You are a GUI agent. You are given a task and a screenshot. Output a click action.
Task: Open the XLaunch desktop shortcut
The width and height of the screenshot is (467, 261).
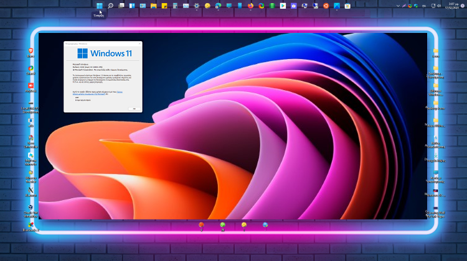[31, 192]
